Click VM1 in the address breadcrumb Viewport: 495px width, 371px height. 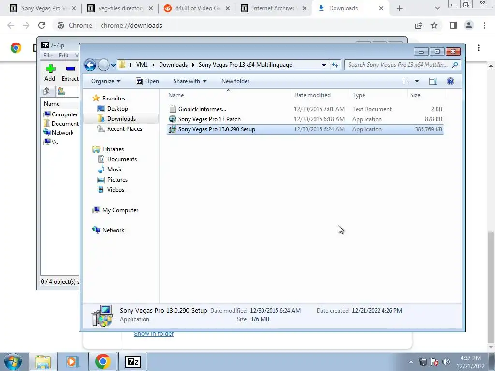click(142, 65)
